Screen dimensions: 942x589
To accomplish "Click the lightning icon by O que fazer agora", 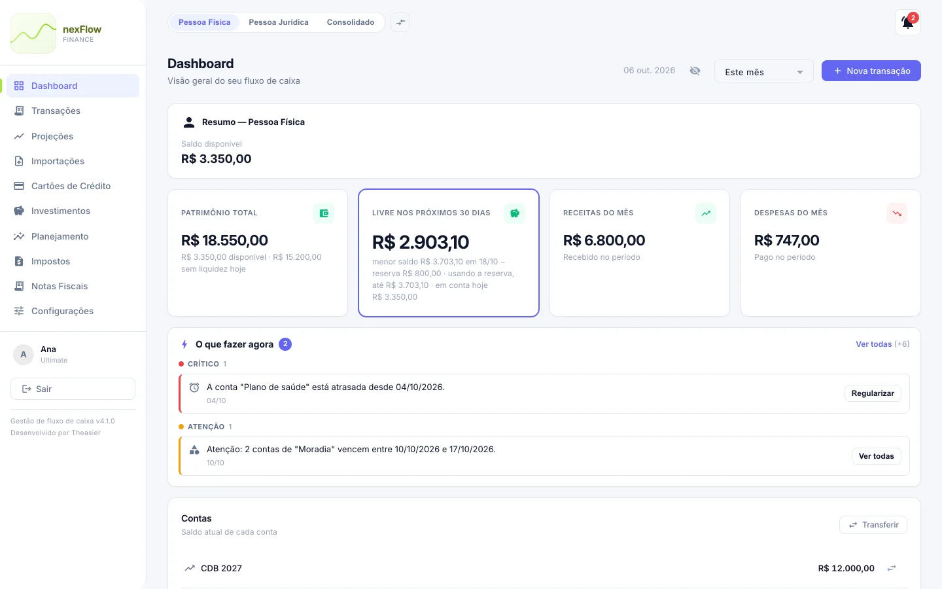I will pyautogui.click(x=184, y=344).
